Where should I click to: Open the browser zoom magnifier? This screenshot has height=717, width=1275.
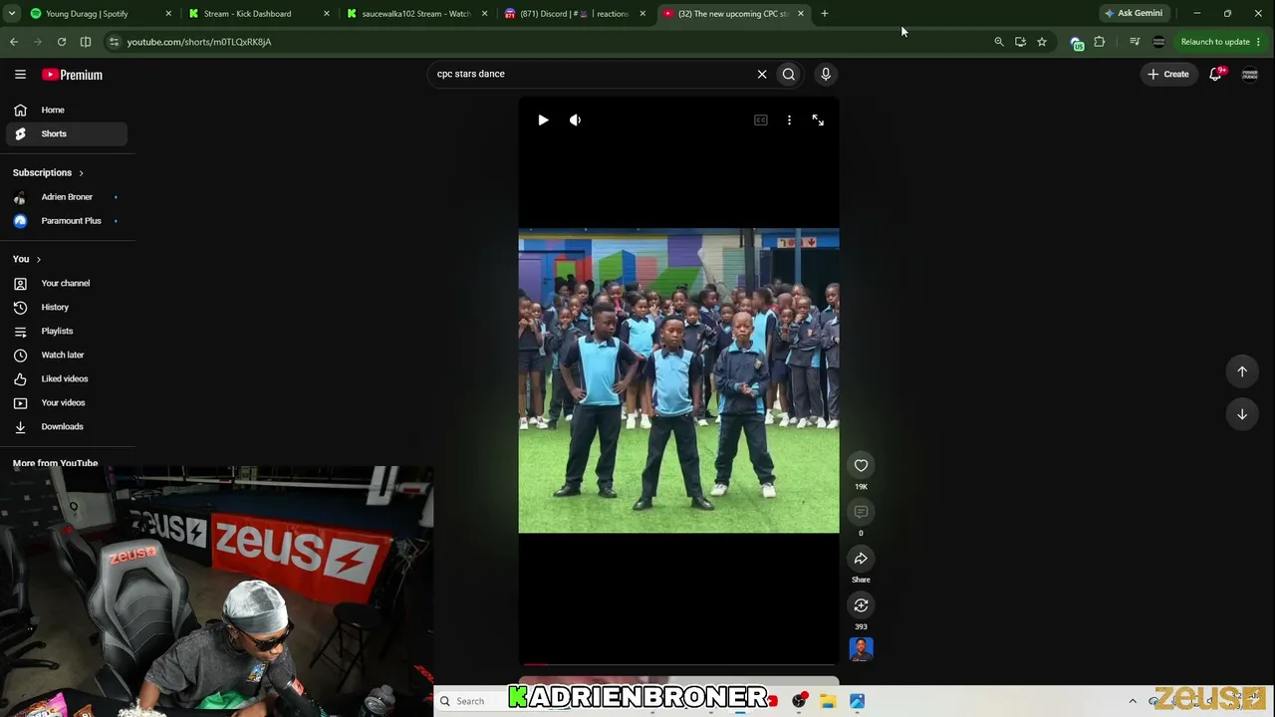999,42
